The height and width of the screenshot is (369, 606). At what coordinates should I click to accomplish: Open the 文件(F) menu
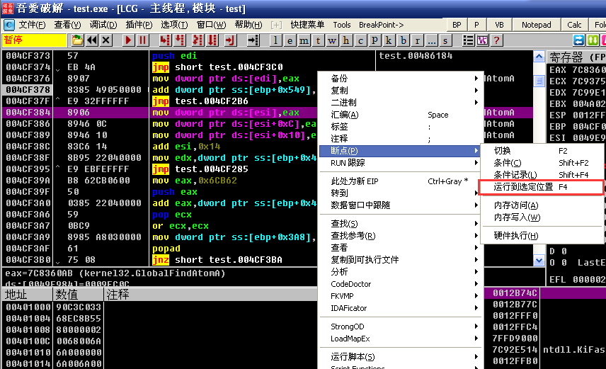click(x=32, y=25)
